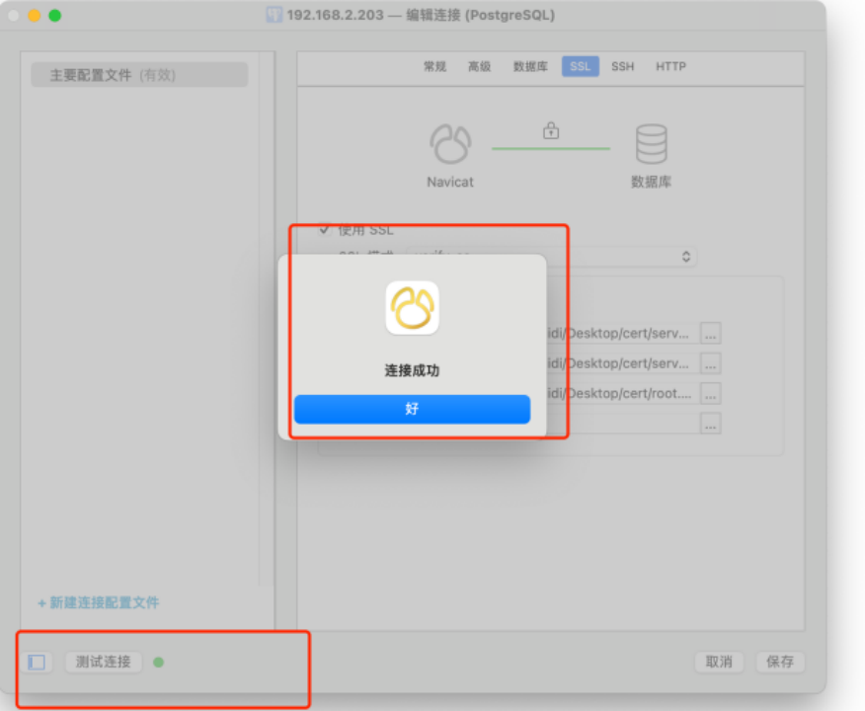Open the SSL mode dropdown

(x=552, y=257)
